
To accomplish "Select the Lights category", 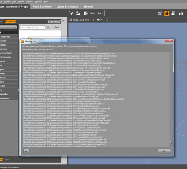I will point(9,70).
